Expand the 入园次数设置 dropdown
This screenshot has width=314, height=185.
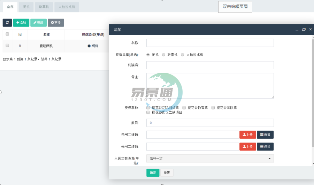210,159
